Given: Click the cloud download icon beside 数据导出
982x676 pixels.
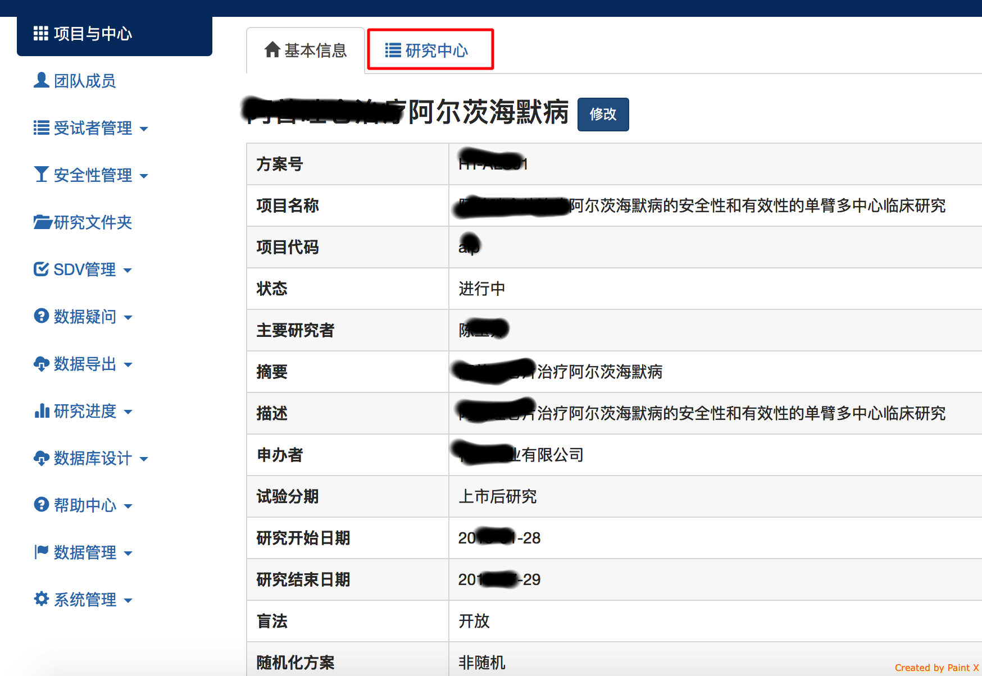Looking at the screenshot, I should click(x=41, y=364).
